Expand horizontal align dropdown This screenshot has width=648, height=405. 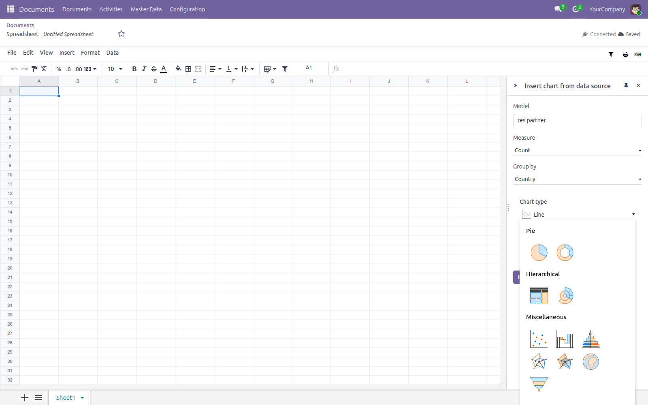tap(215, 69)
